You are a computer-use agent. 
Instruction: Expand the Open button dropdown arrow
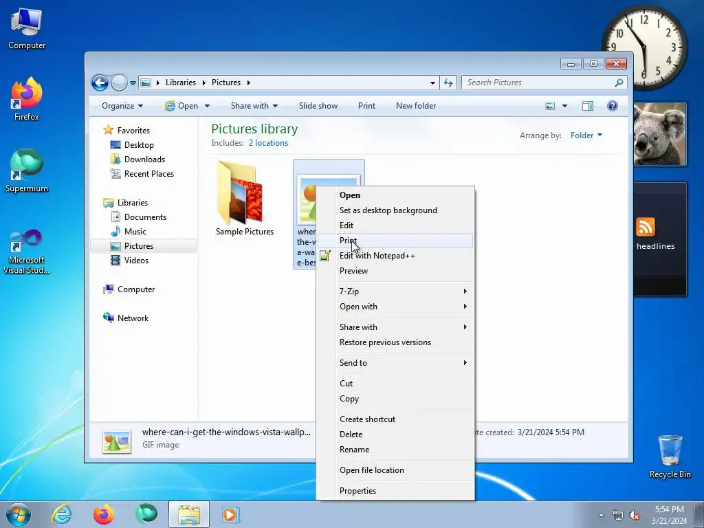click(207, 106)
